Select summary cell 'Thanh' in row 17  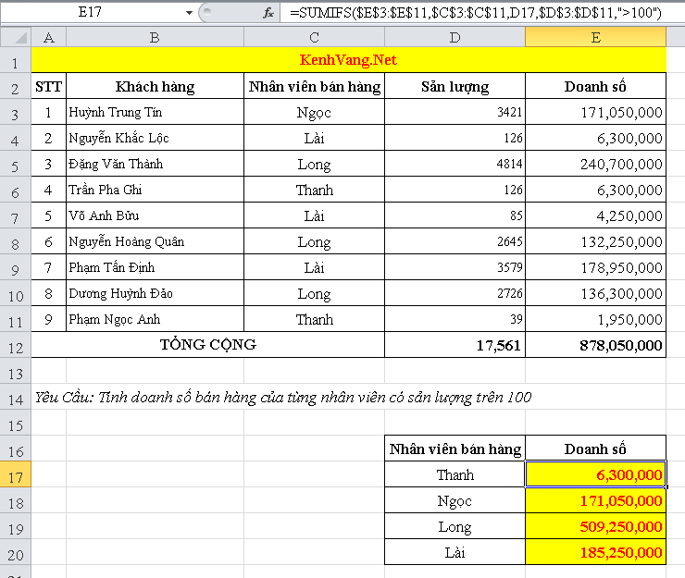tap(455, 474)
